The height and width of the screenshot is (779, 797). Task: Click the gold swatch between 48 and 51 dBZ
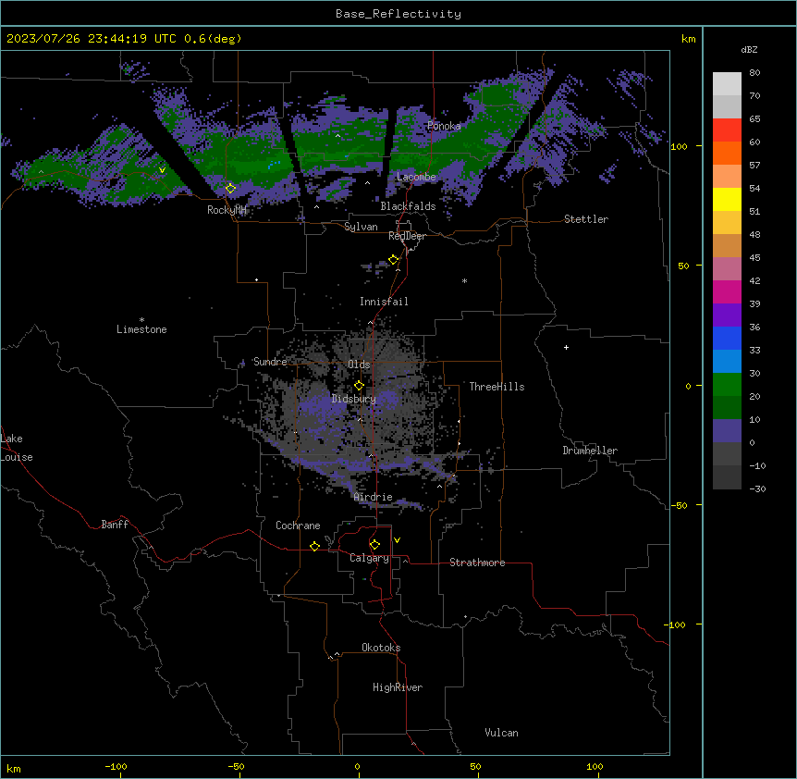[x=727, y=223]
